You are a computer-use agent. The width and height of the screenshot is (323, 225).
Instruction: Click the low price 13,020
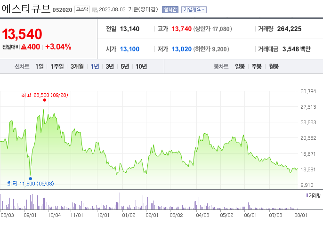pos(181,49)
